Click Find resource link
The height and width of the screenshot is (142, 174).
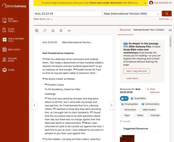point(155,91)
